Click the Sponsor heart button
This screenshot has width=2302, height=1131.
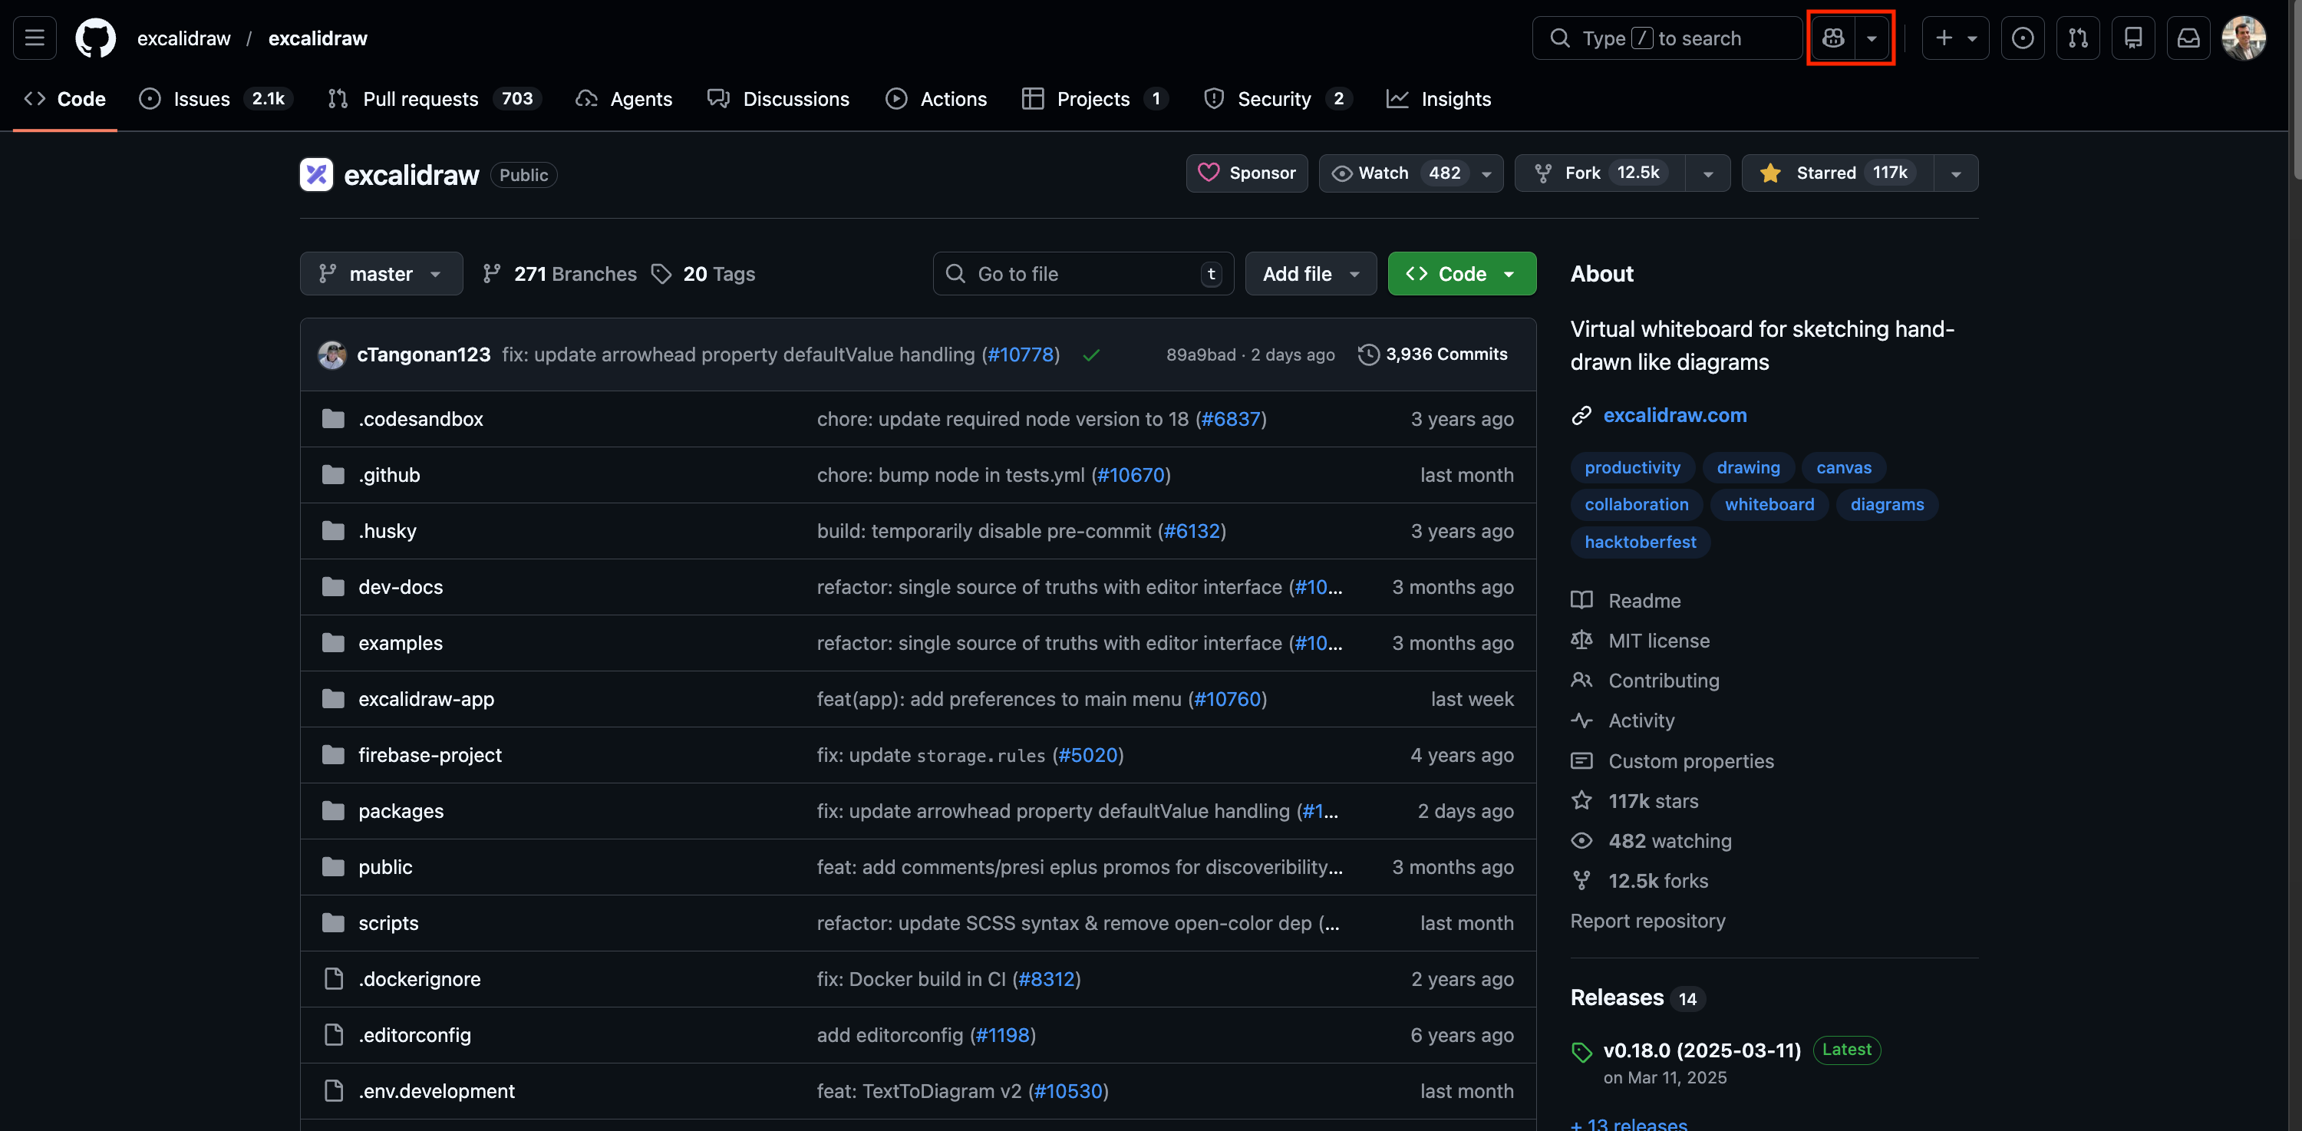pyautogui.click(x=1247, y=173)
